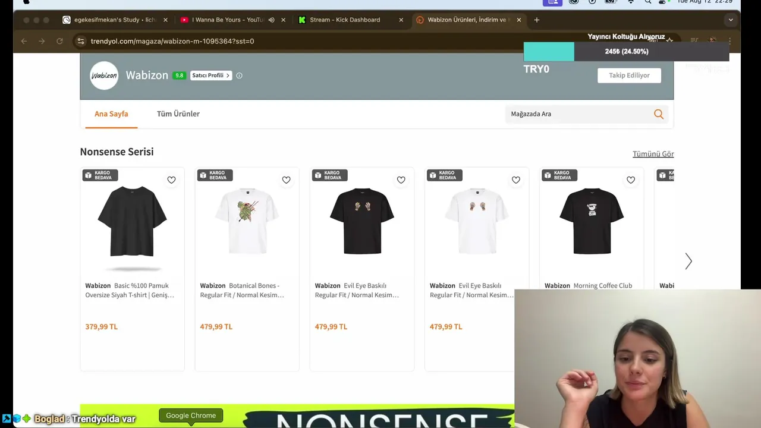Open the Morning Coffee Club t-shirt image

591,222
